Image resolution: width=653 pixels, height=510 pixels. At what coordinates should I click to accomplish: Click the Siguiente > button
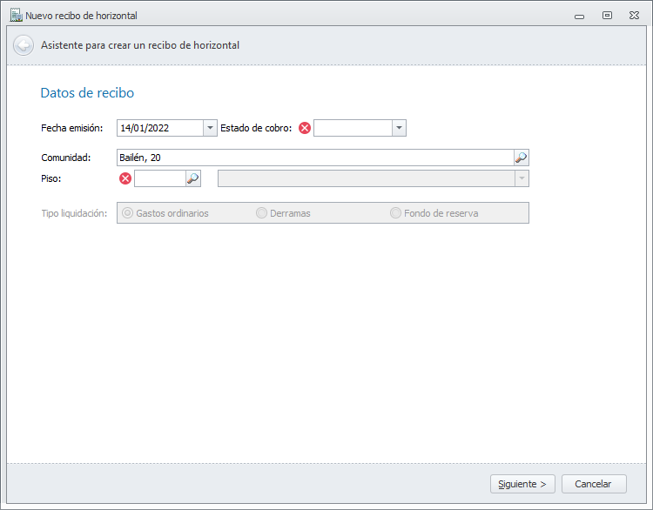[x=522, y=484]
